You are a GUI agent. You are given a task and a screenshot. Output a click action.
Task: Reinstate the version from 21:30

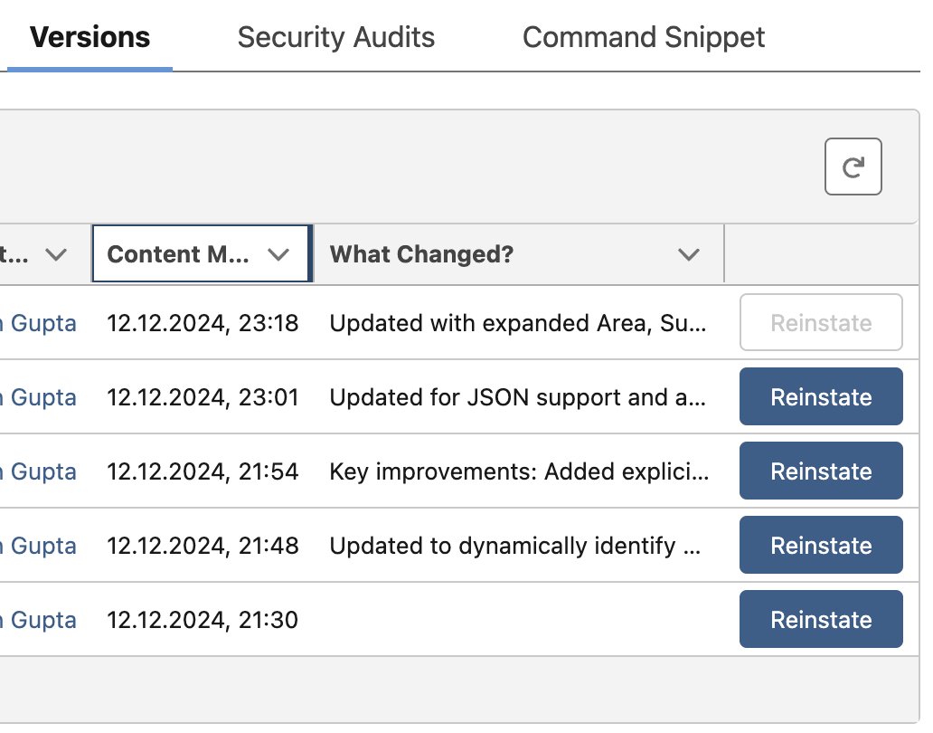point(821,619)
